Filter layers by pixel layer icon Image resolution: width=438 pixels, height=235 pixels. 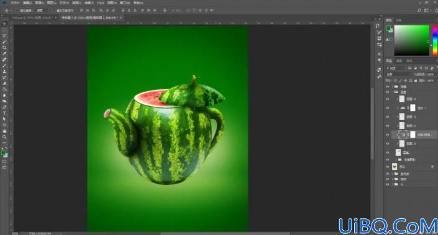point(410,68)
